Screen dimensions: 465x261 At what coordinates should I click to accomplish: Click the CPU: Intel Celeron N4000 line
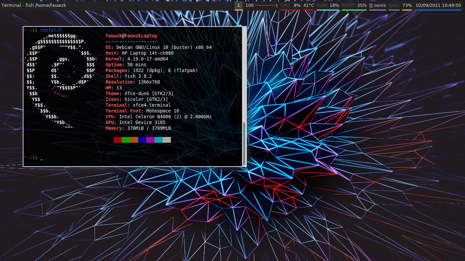(x=159, y=117)
